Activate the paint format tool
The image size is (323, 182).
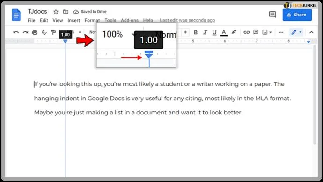(53, 32)
